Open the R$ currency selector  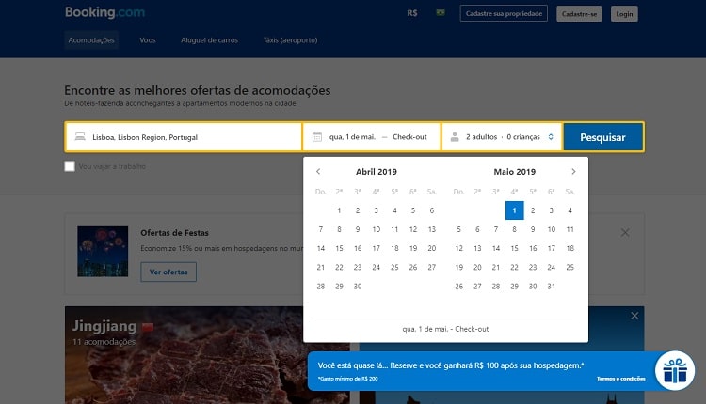[x=412, y=13]
